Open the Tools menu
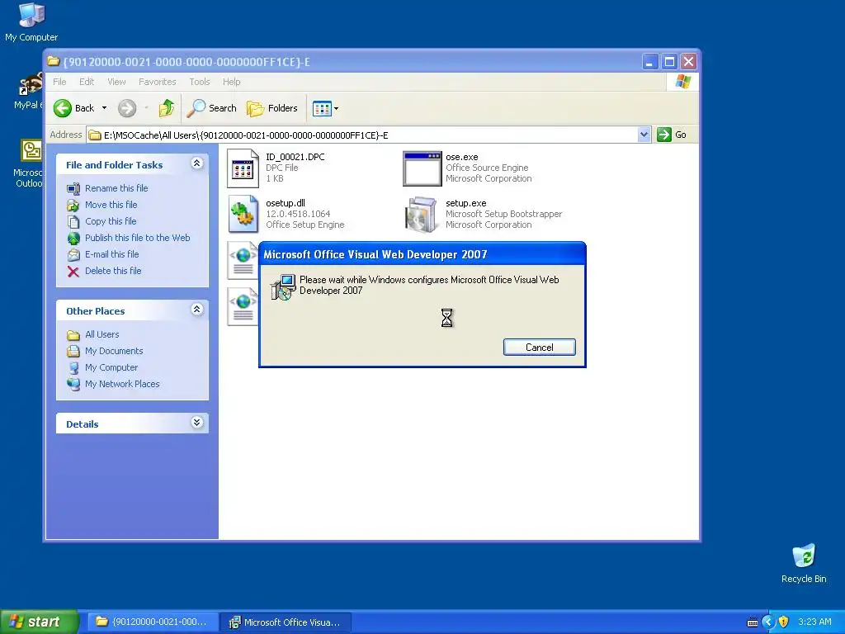The height and width of the screenshot is (634, 845). pyautogui.click(x=200, y=82)
